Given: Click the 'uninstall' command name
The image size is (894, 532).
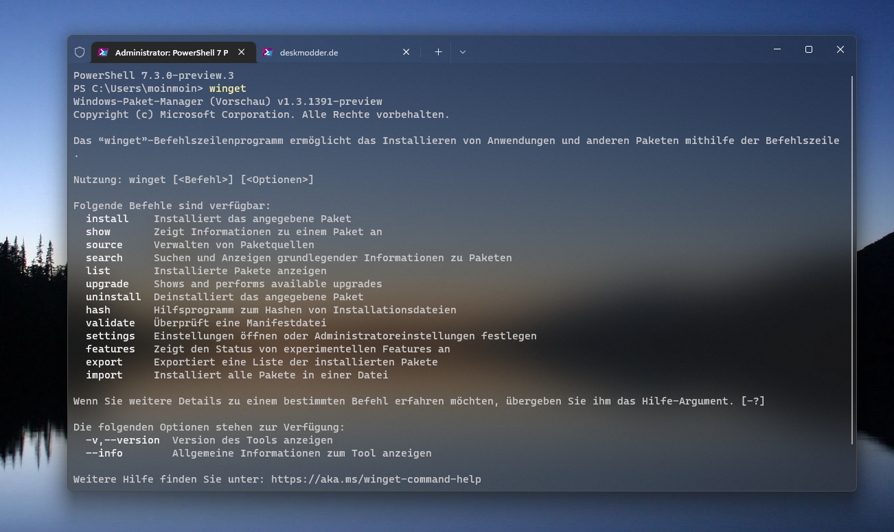Looking at the screenshot, I should pos(113,297).
